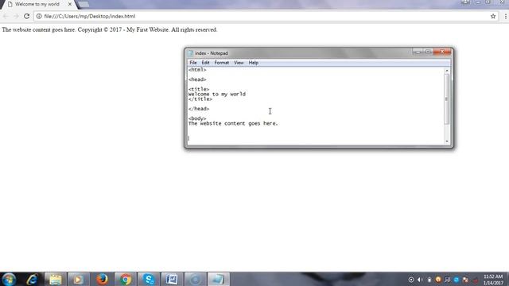Click the red tray icon near the clock
The height and width of the screenshot is (286, 509).
(475, 280)
